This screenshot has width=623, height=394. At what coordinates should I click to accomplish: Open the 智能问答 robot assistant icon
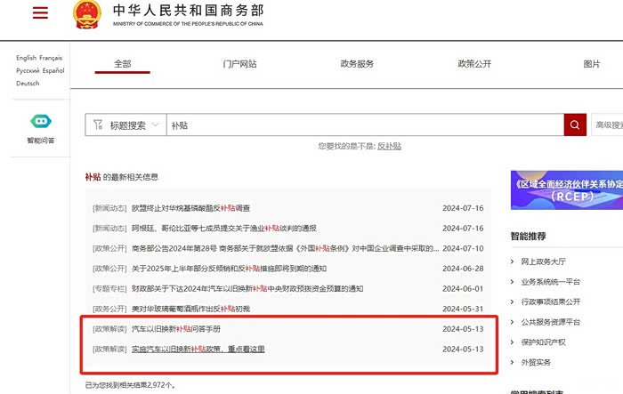(x=41, y=122)
